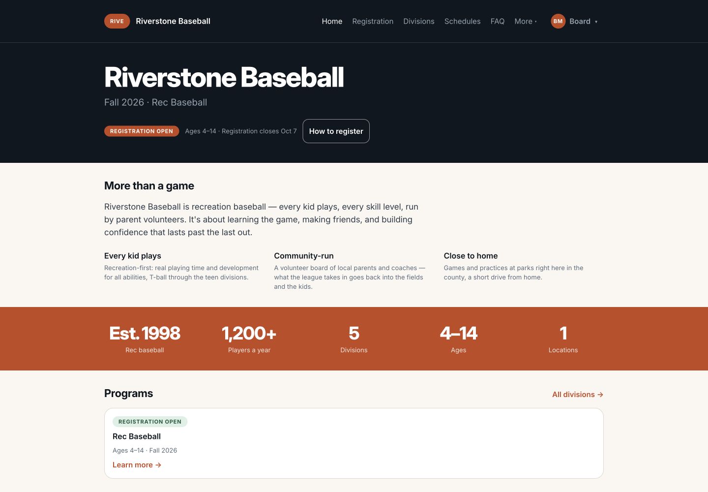This screenshot has width=708, height=492.
Task: Open the Board account dropdown
Action: tap(574, 21)
